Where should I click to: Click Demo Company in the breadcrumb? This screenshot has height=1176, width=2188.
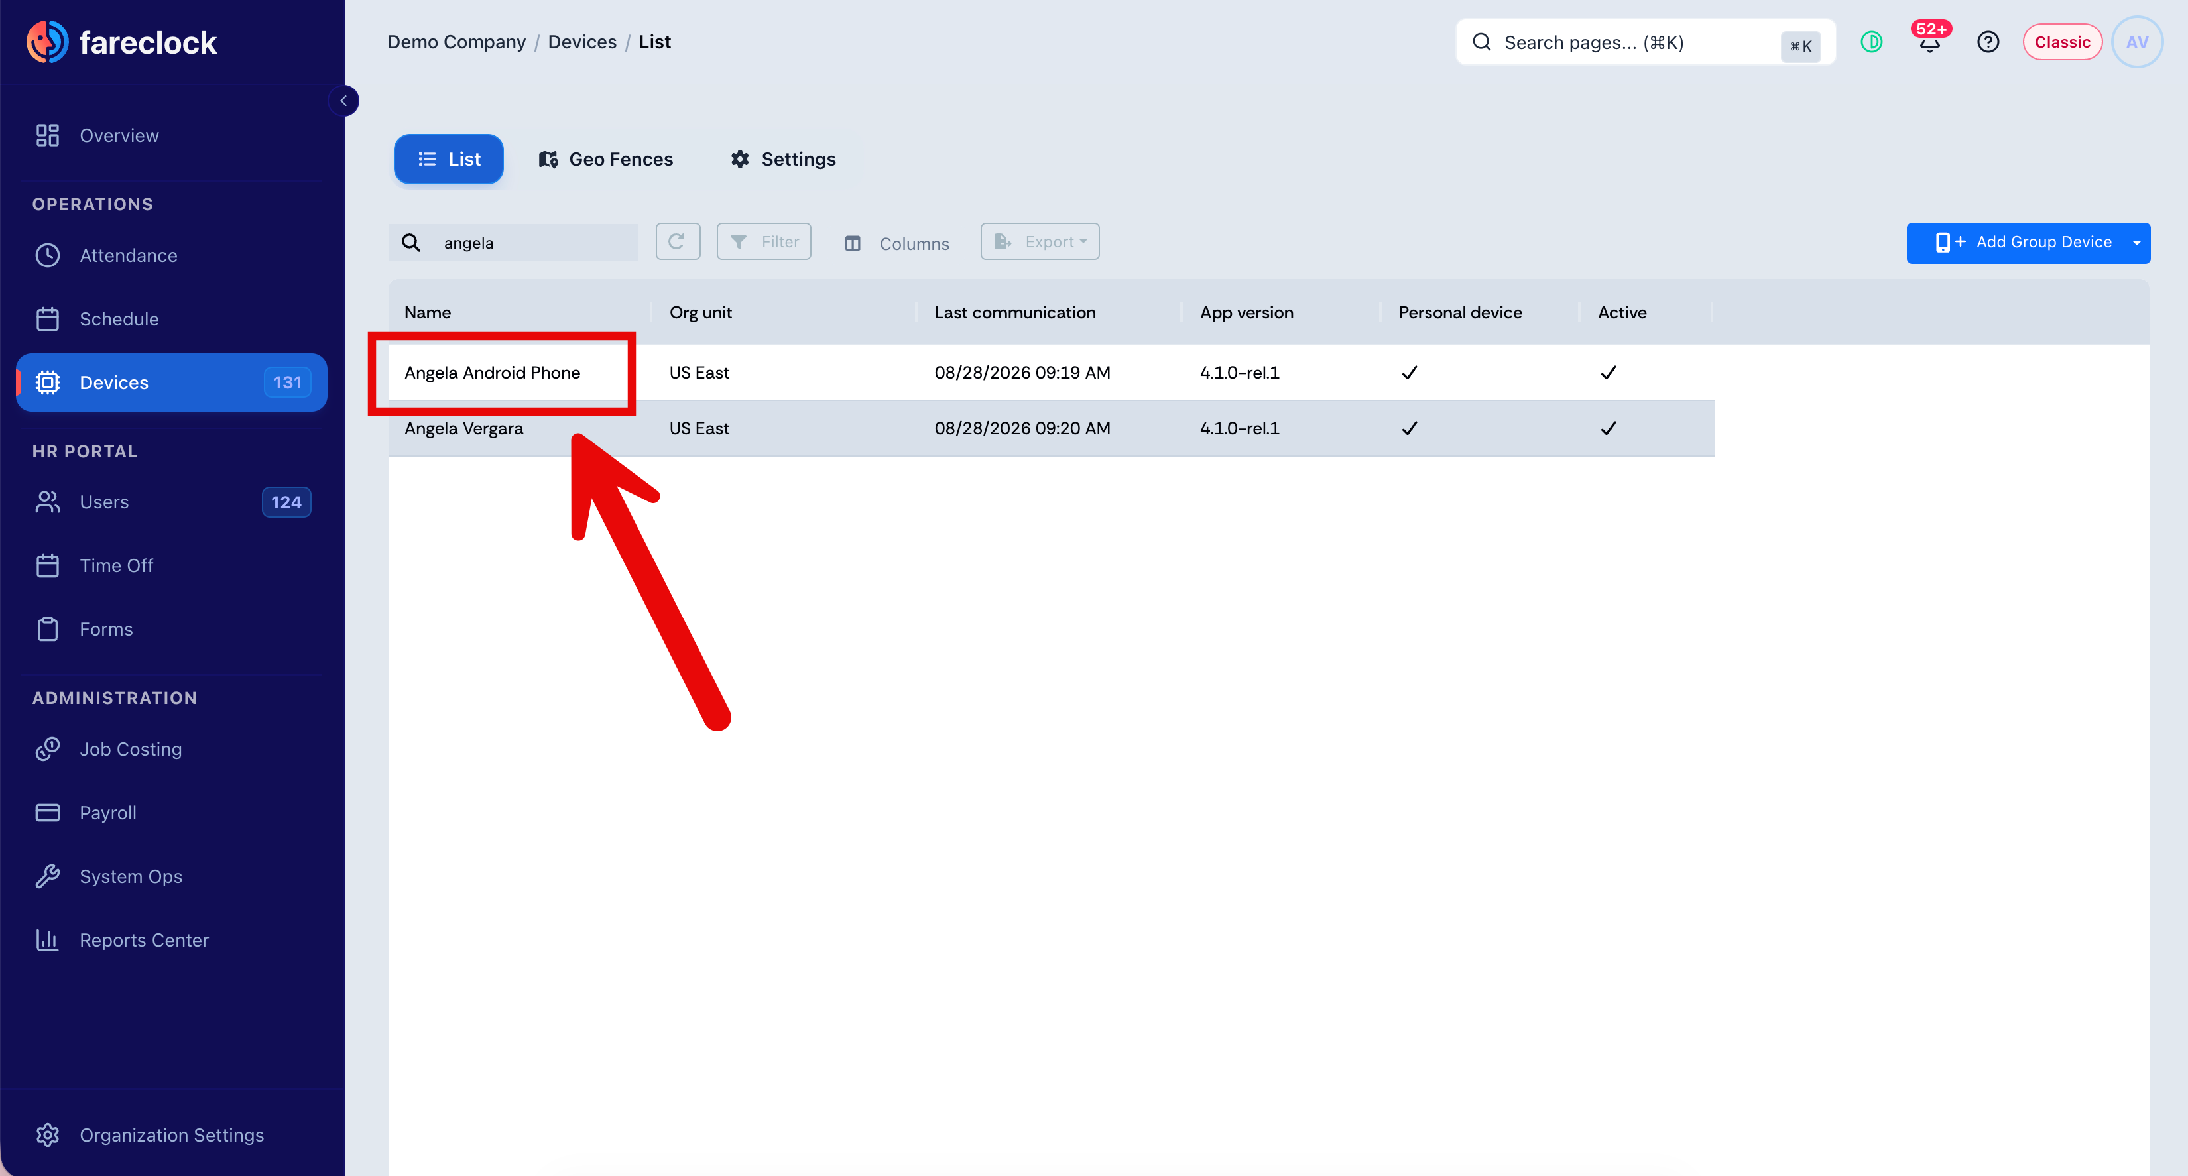456,42
